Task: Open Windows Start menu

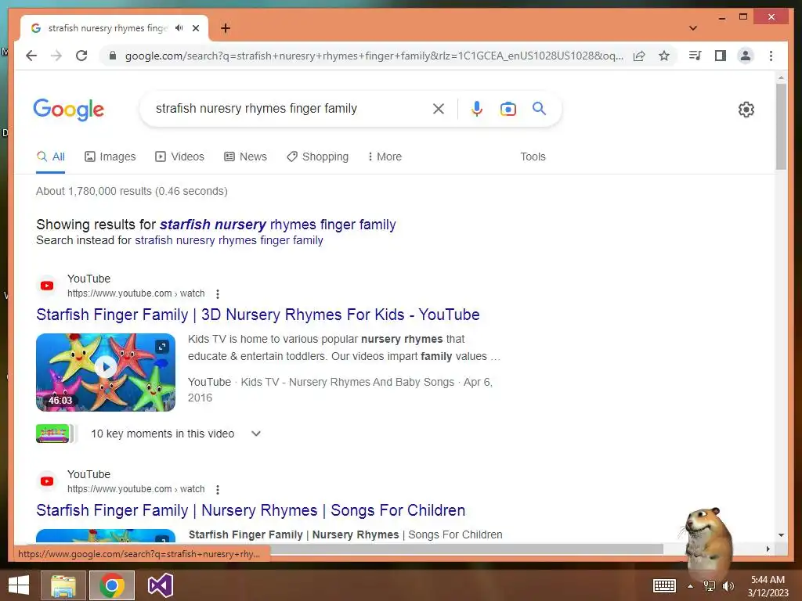Action: [x=19, y=585]
